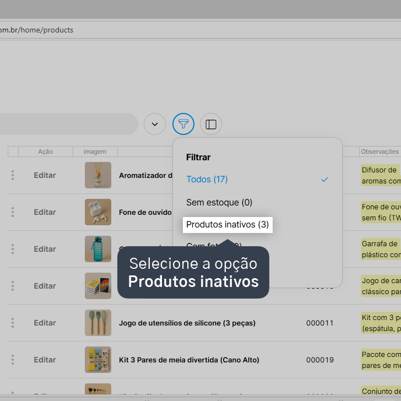Image resolution: width=401 pixels, height=401 pixels.
Task: Click the Aromatizador product name
Action: (x=145, y=175)
